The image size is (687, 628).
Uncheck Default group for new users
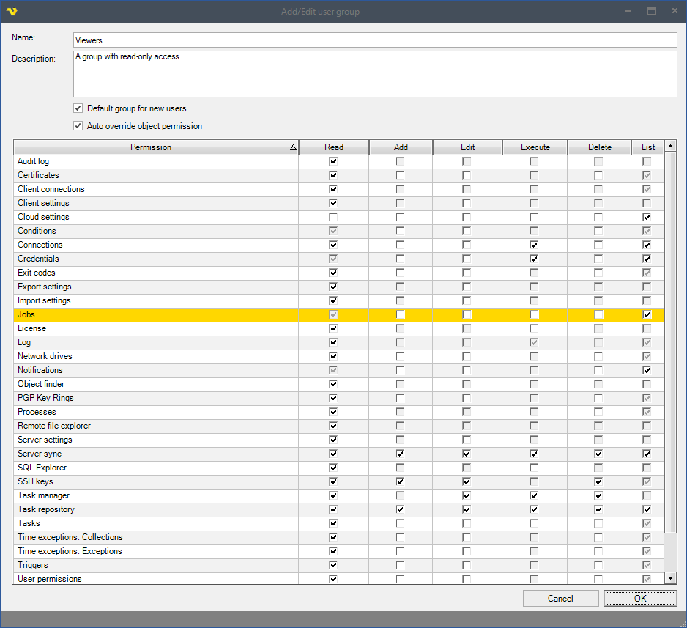(78, 108)
